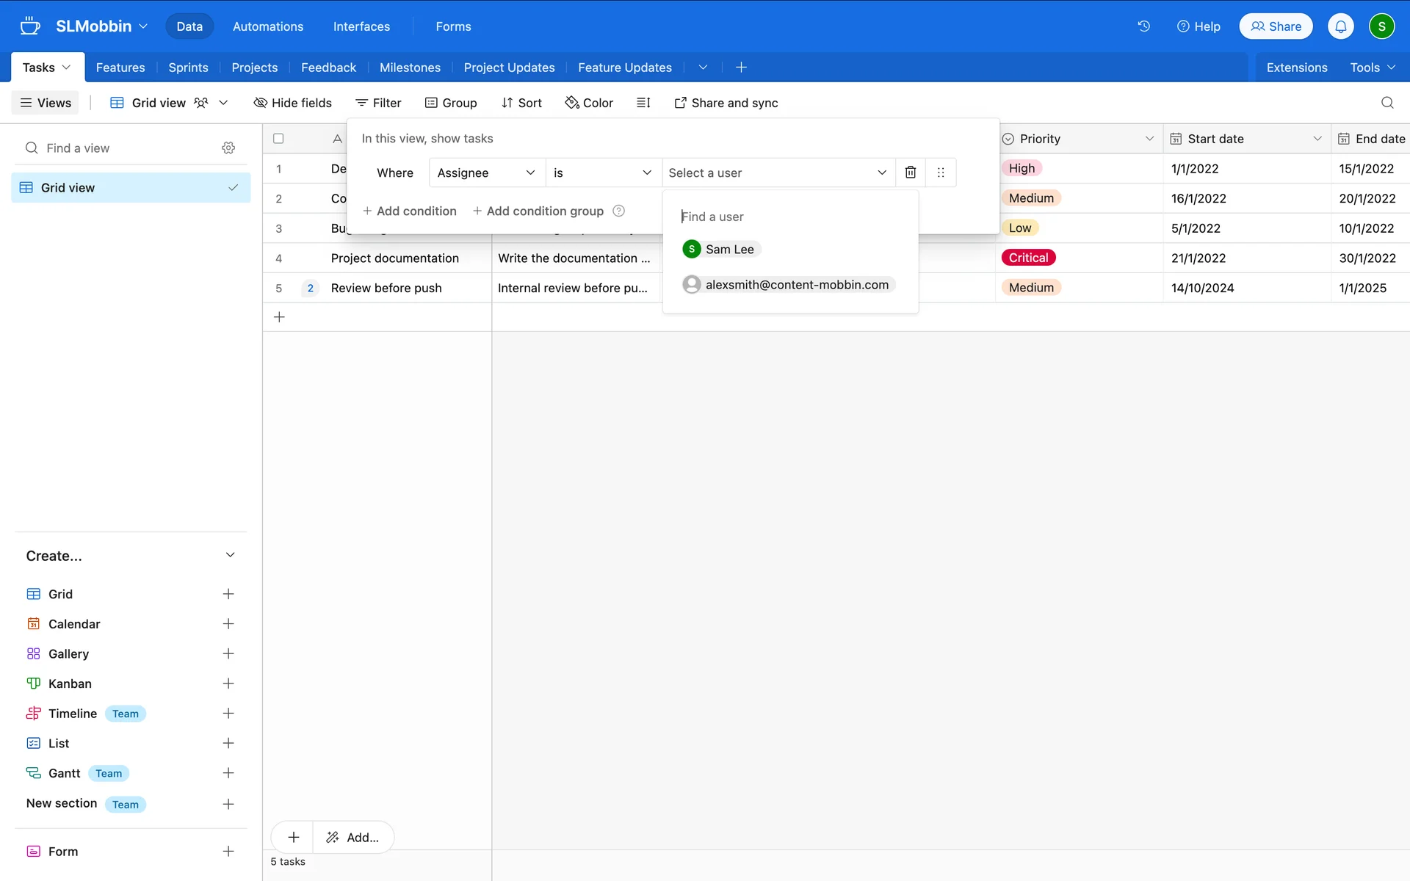Screen dimensions: 1410x881
Task: Open the notifications bell
Action: tap(1340, 26)
